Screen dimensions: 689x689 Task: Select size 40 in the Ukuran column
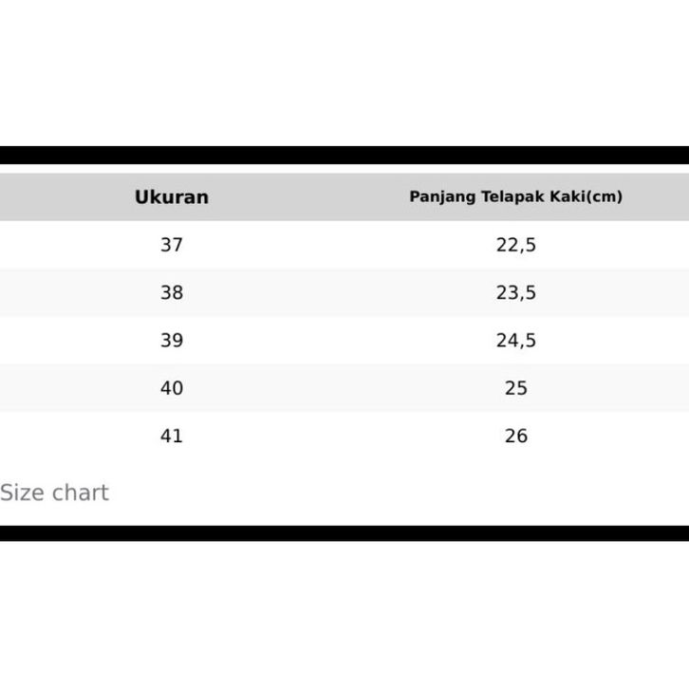(x=172, y=388)
